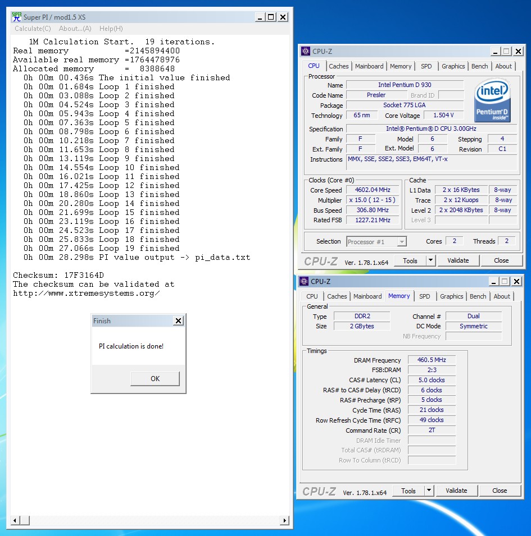Open the Caches tab in upper CPU-Z window
Screen dimensions: 531x536
(x=339, y=66)
